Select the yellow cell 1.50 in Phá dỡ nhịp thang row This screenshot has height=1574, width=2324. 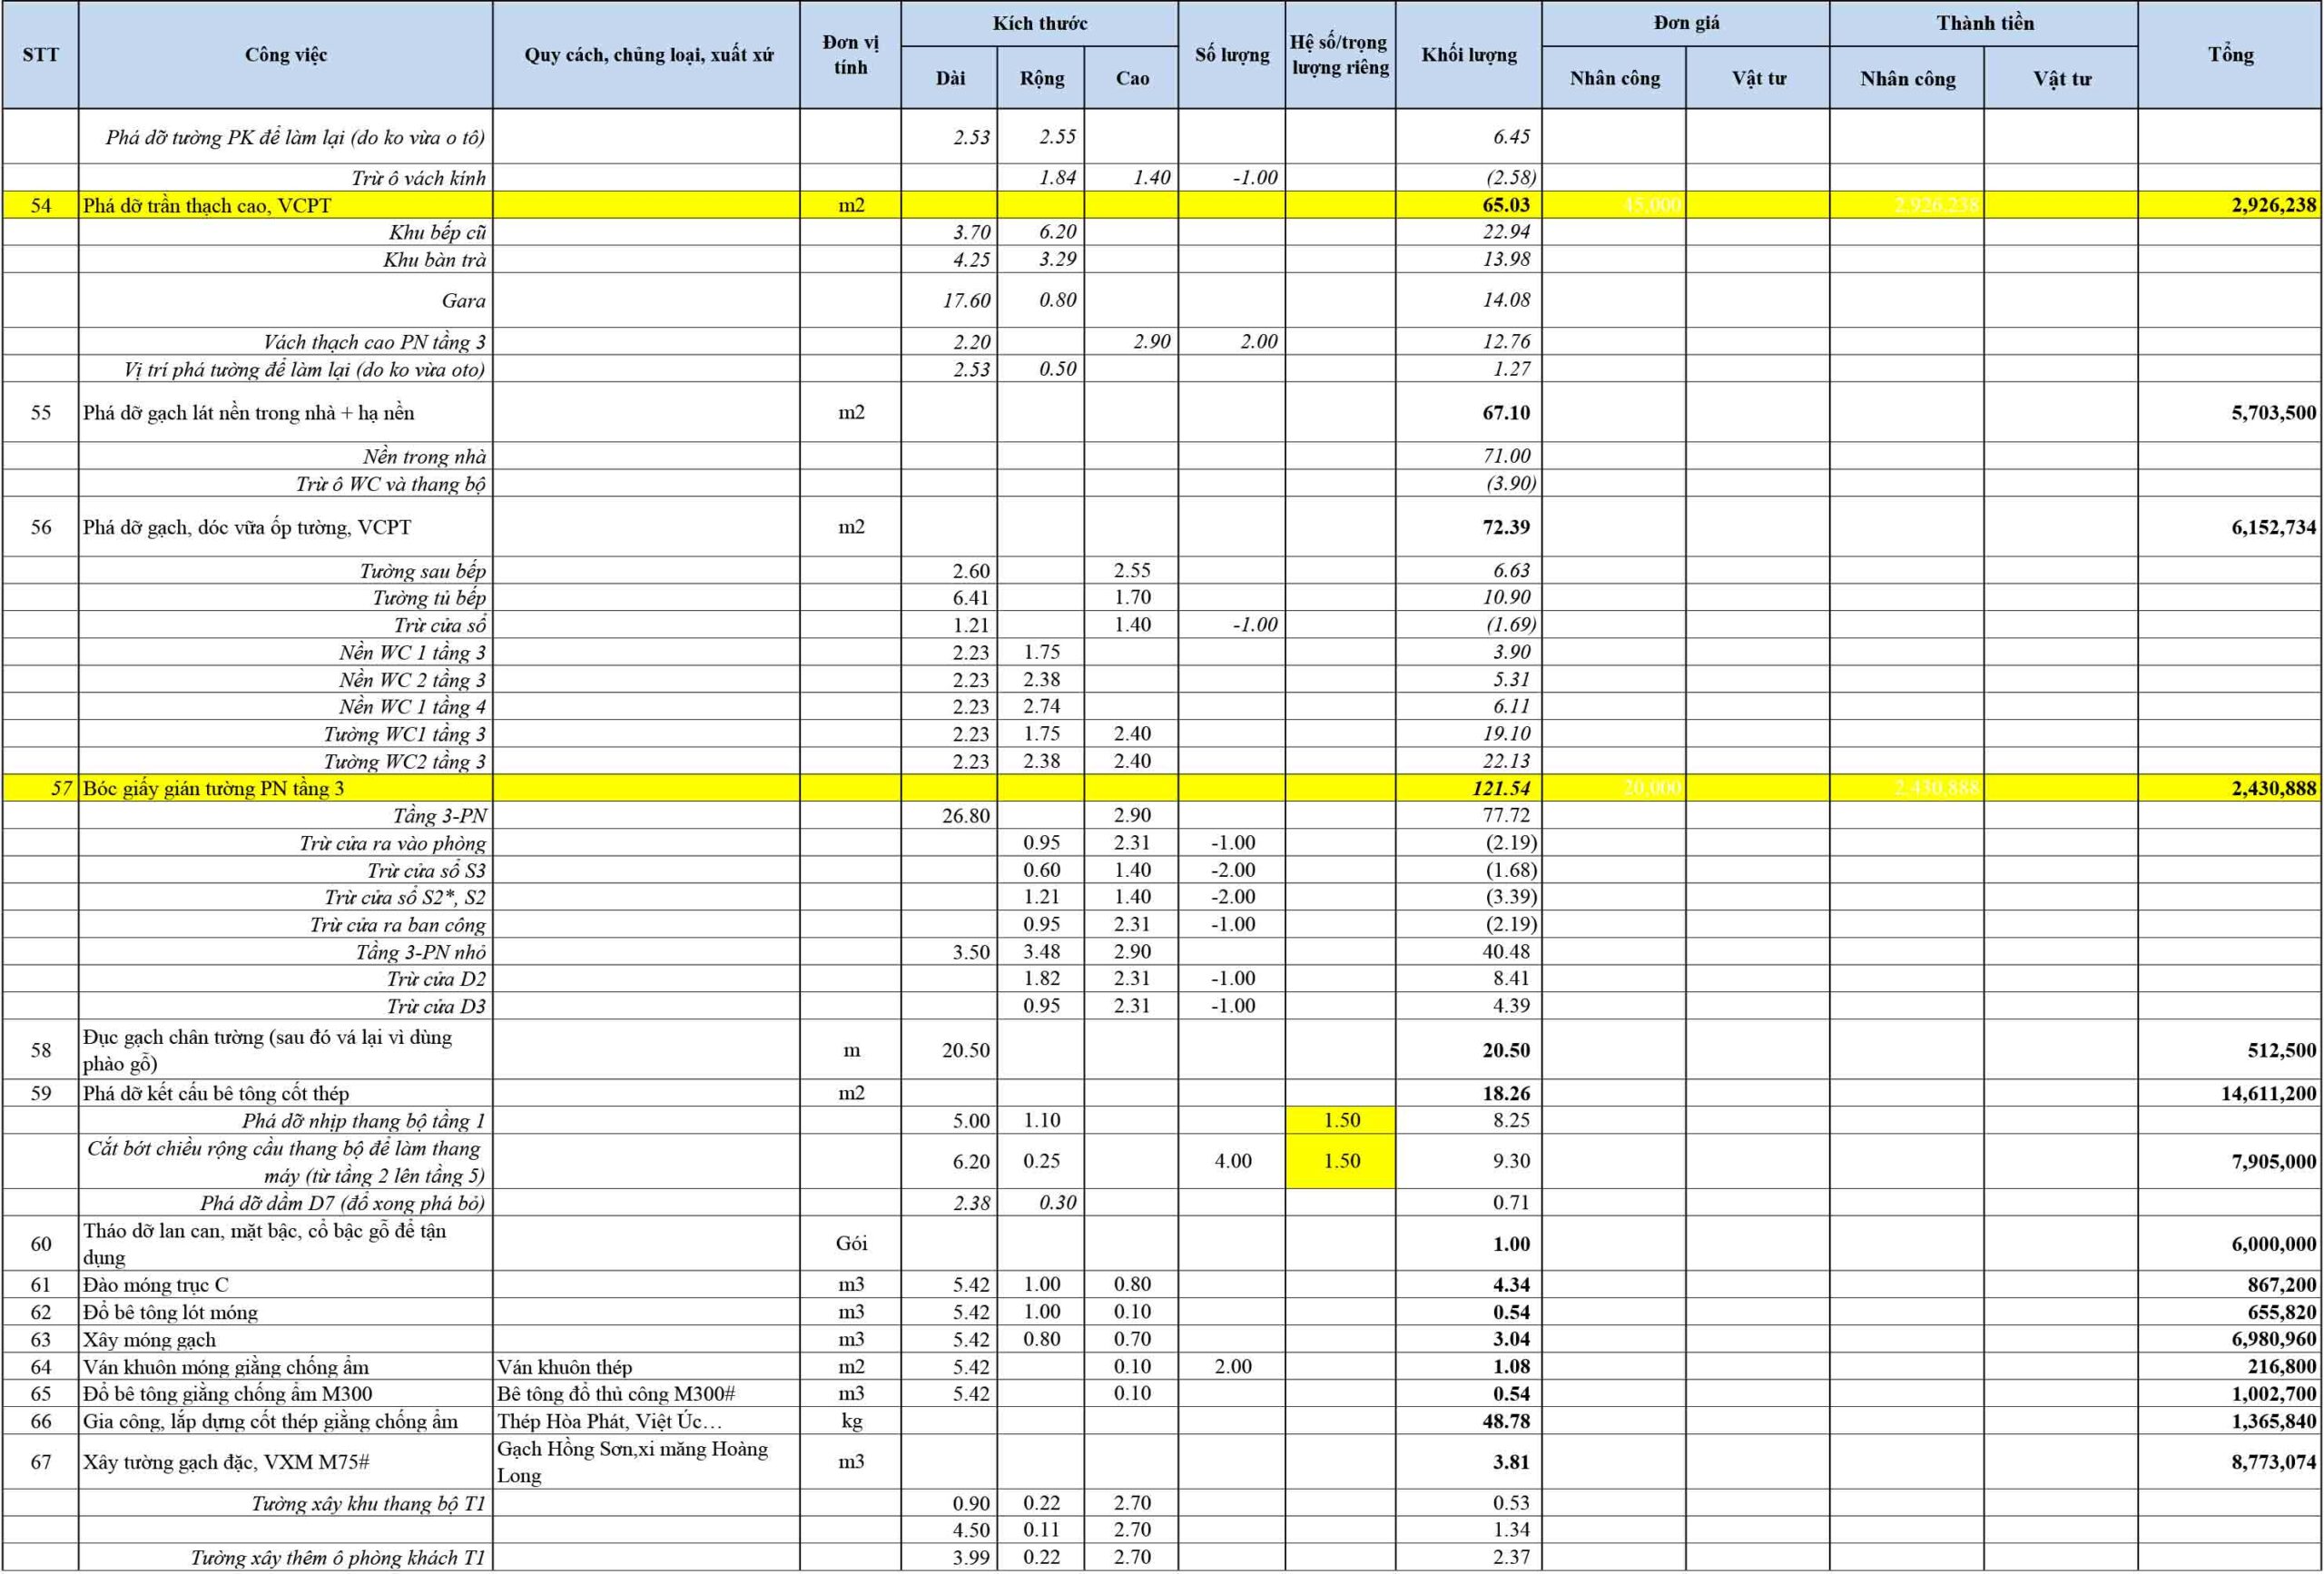[x=1341, y=1120]
